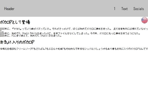
Task: Click the favorite producers list paragraph
Action: (74, 49)
